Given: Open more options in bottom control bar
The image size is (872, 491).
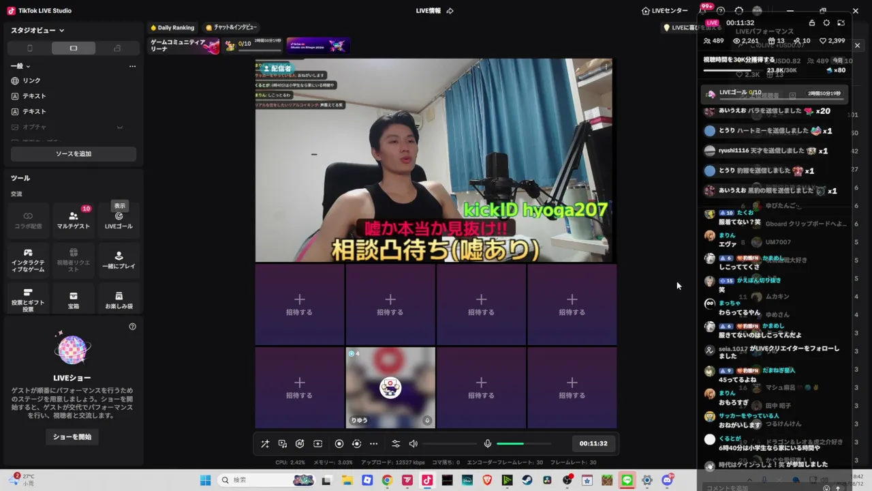Looking at the screenshot, I should 373,444.
